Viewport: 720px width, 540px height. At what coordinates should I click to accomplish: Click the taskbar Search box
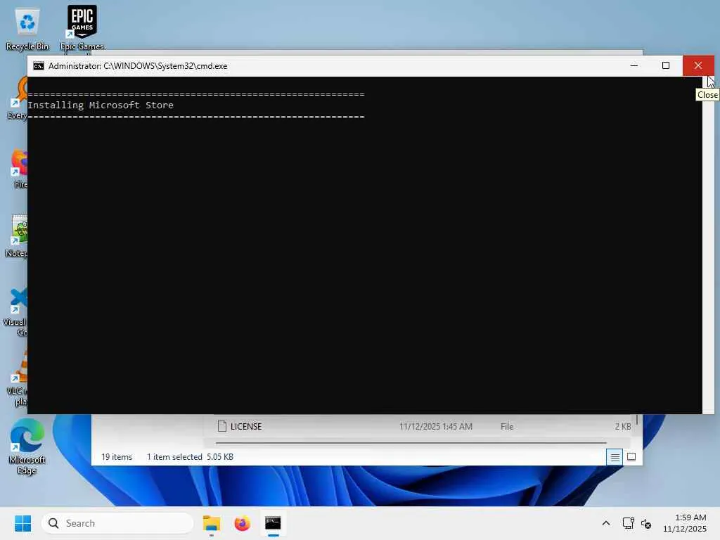coord(117,523)
